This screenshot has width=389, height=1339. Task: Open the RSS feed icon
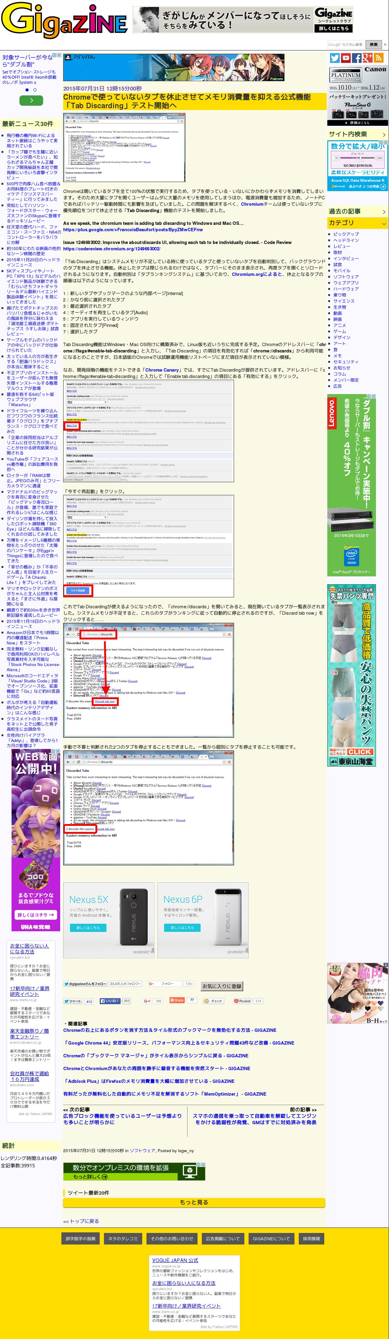[x=379, y=58]
